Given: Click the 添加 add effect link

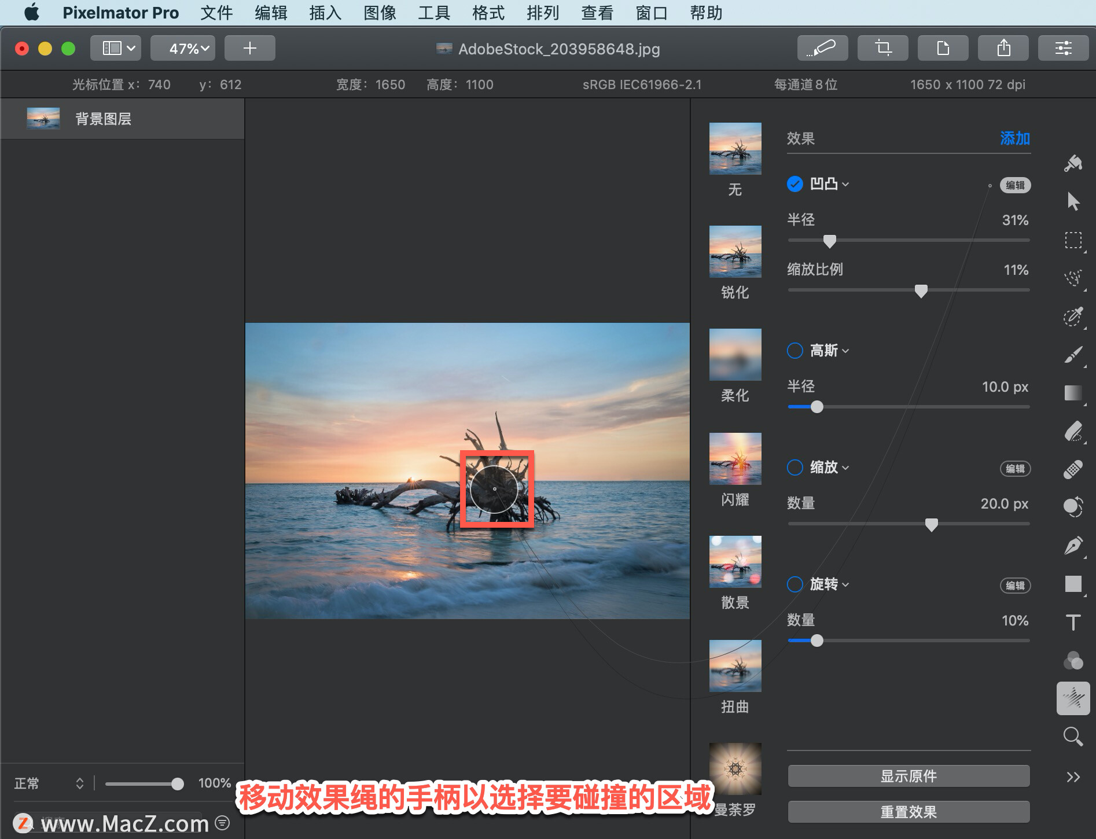Looking at the screenshot, I should [x=1015, y=138].
